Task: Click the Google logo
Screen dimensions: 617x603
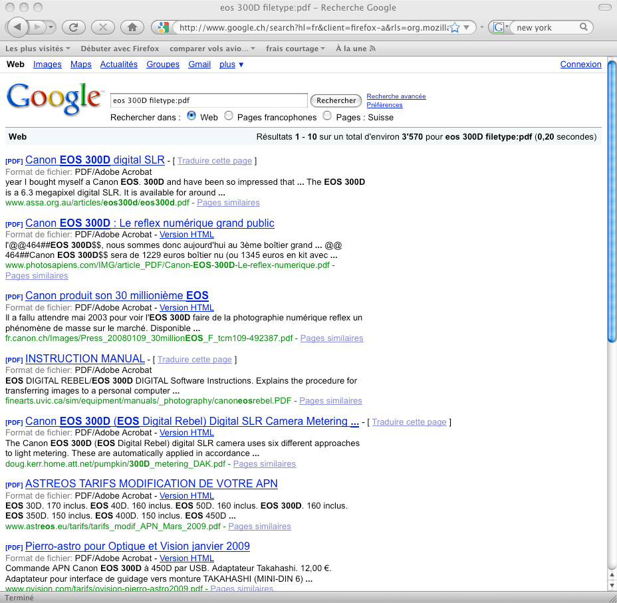Action: [x=55, y=99]
